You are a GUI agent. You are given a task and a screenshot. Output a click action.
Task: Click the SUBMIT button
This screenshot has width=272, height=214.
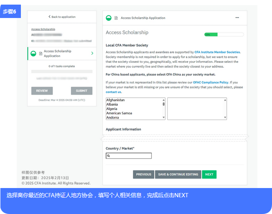81,91
